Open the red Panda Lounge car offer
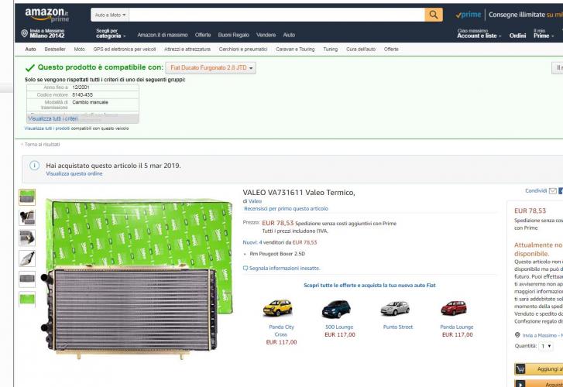The height and width of the screenshot is (387, 563). point(454,308)
